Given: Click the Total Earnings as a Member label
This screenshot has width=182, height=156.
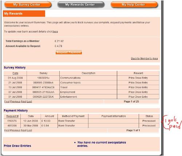Looking at the screenshot, I should (23, 41).
